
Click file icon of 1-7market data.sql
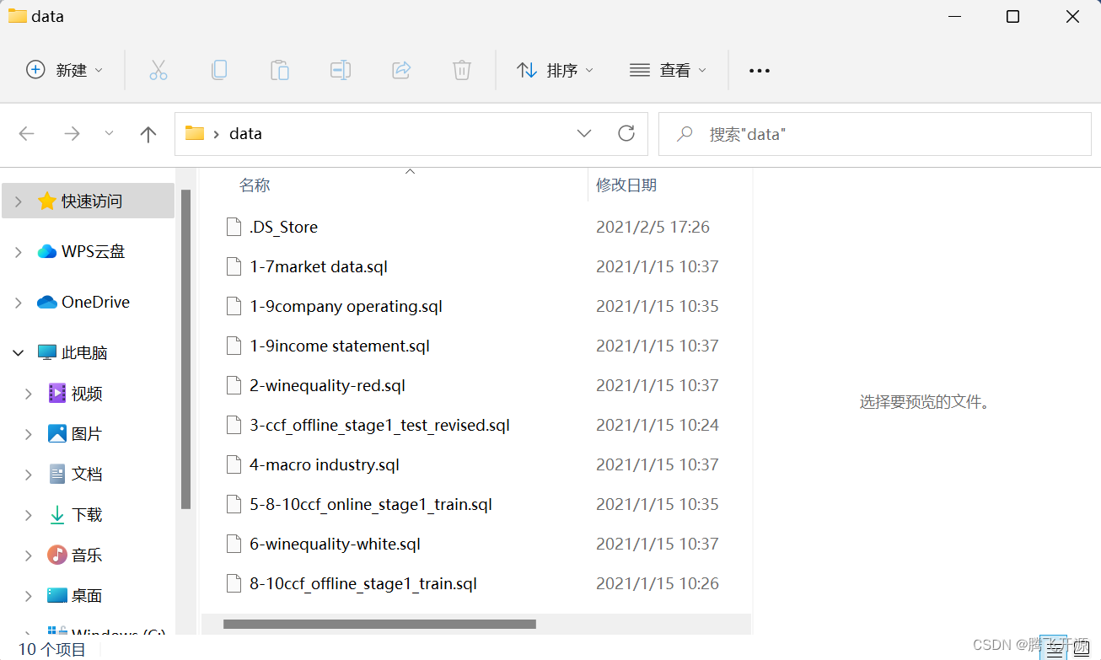234,266
